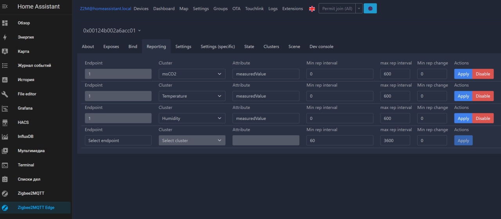
Task: Disable reporting for the msCO2 row
Action: [483, 74]
